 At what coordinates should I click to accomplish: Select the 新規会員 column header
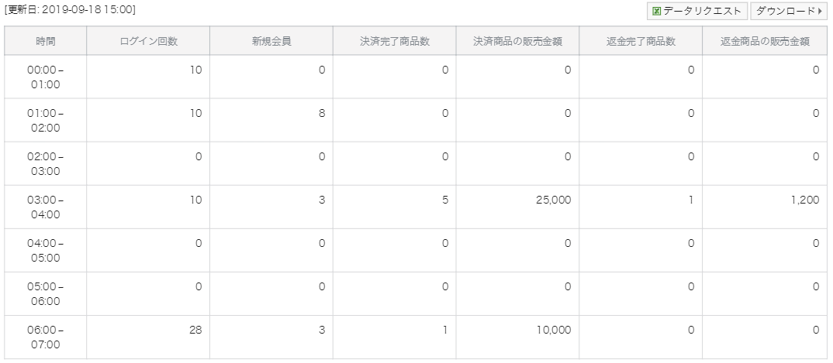coord(271,41)
